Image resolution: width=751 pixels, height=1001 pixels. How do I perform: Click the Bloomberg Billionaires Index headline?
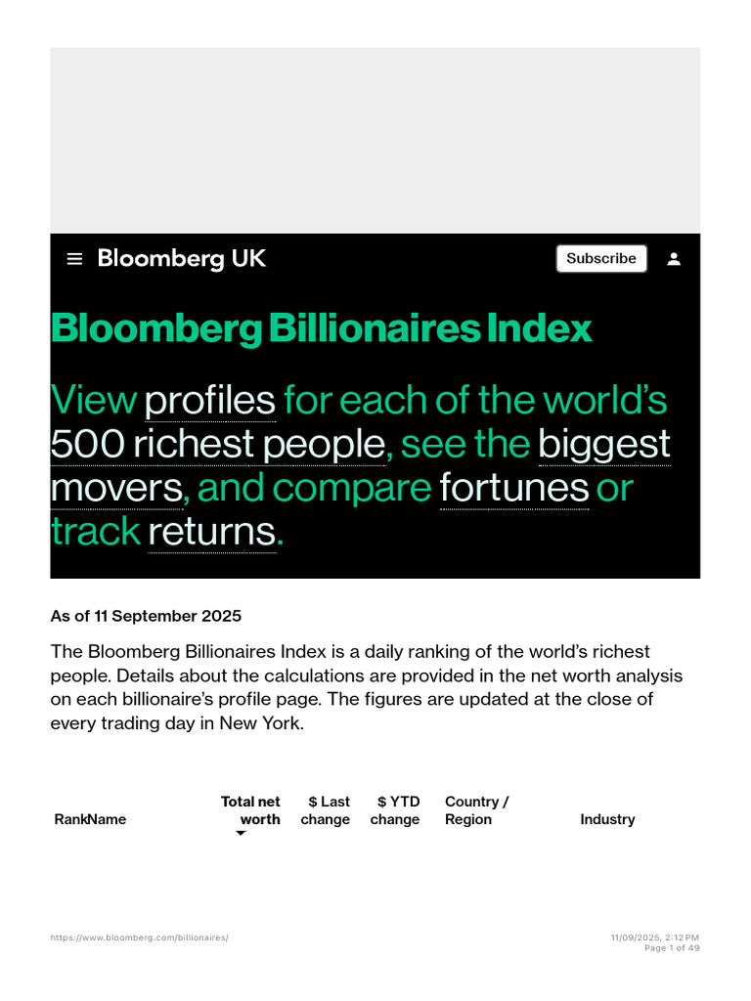[322, 328]
